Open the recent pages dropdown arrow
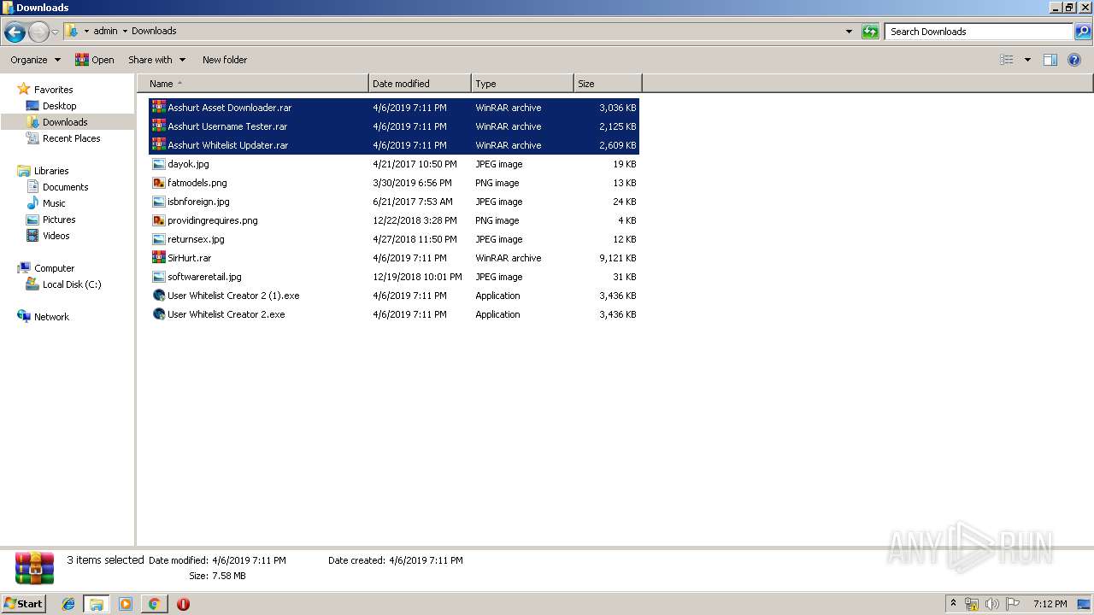1094x615 pixels. tap(55, 32)
